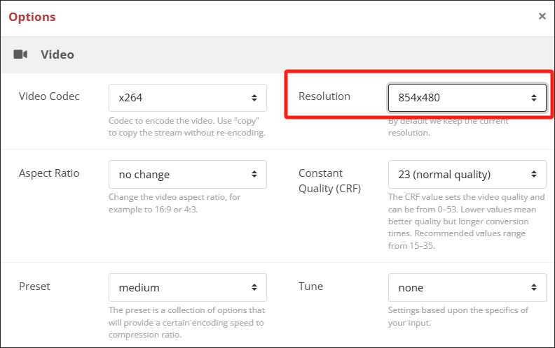
Task: Open the Video Codec x264 dropdown
Action: tap(188, 98)
